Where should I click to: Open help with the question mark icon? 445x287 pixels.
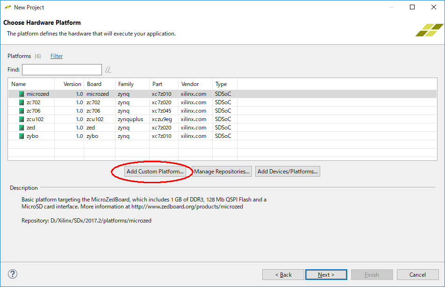pos(13,274)
